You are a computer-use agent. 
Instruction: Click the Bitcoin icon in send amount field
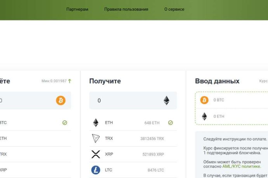click(61, 100)
